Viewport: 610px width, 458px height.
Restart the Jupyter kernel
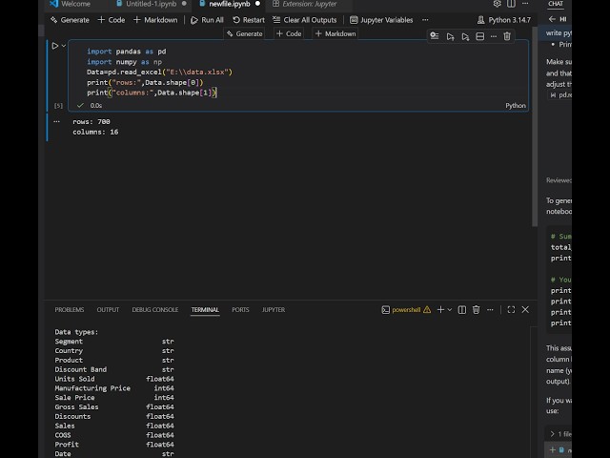tap(249, 20)
